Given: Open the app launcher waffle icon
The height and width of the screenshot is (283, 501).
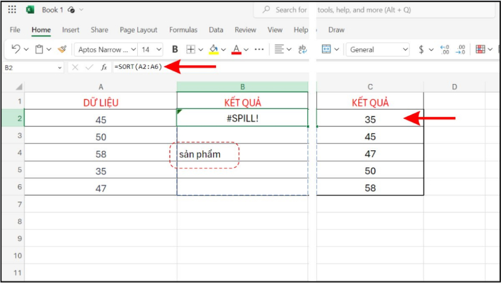Looking at the screenshot, I should click(x=13, y=10).
